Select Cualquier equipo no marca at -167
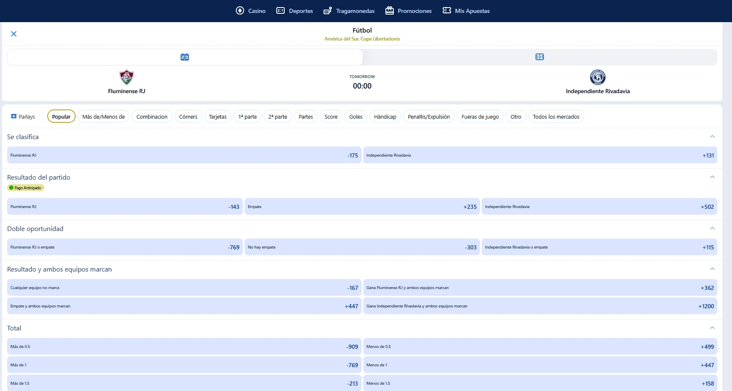The image size is (732, 391). (x=184, y=287)
